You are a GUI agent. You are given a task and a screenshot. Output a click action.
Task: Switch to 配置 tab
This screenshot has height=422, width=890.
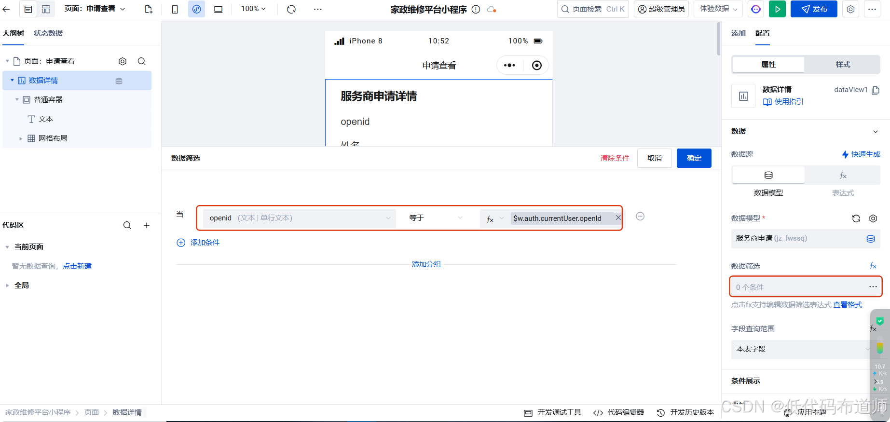pyautogui.click(x=763, y=33)
